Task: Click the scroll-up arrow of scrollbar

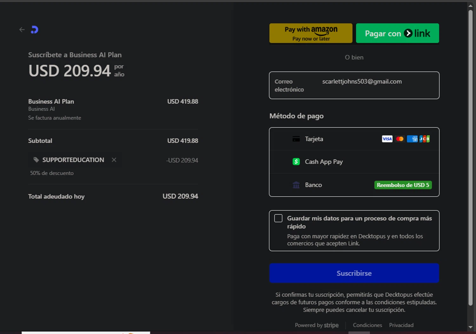Action: click(471, 5)
